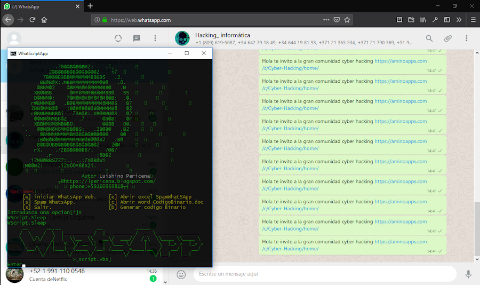Open chat with +52 1 991 110 0548
The height and width of the screenshot is (285, 480).
point(83,275)
